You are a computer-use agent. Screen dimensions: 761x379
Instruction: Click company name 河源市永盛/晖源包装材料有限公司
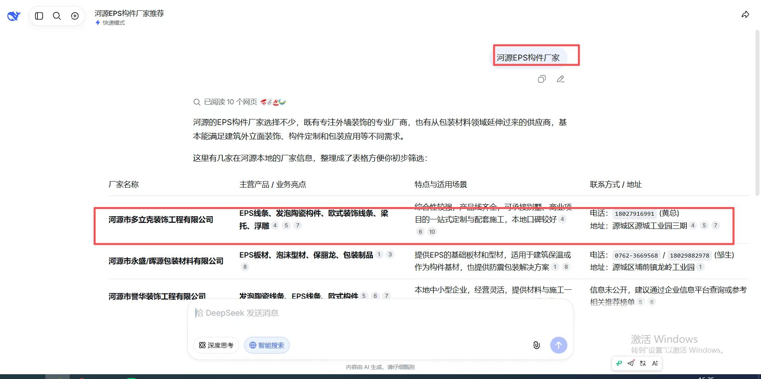166,261
